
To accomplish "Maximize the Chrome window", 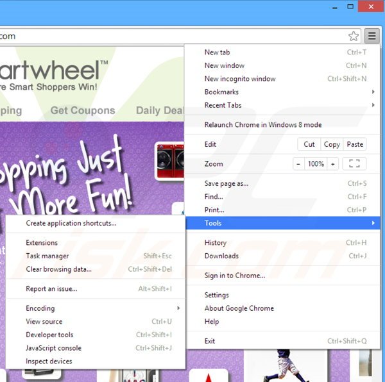I will pyautogui.click(x=350, y=6).
